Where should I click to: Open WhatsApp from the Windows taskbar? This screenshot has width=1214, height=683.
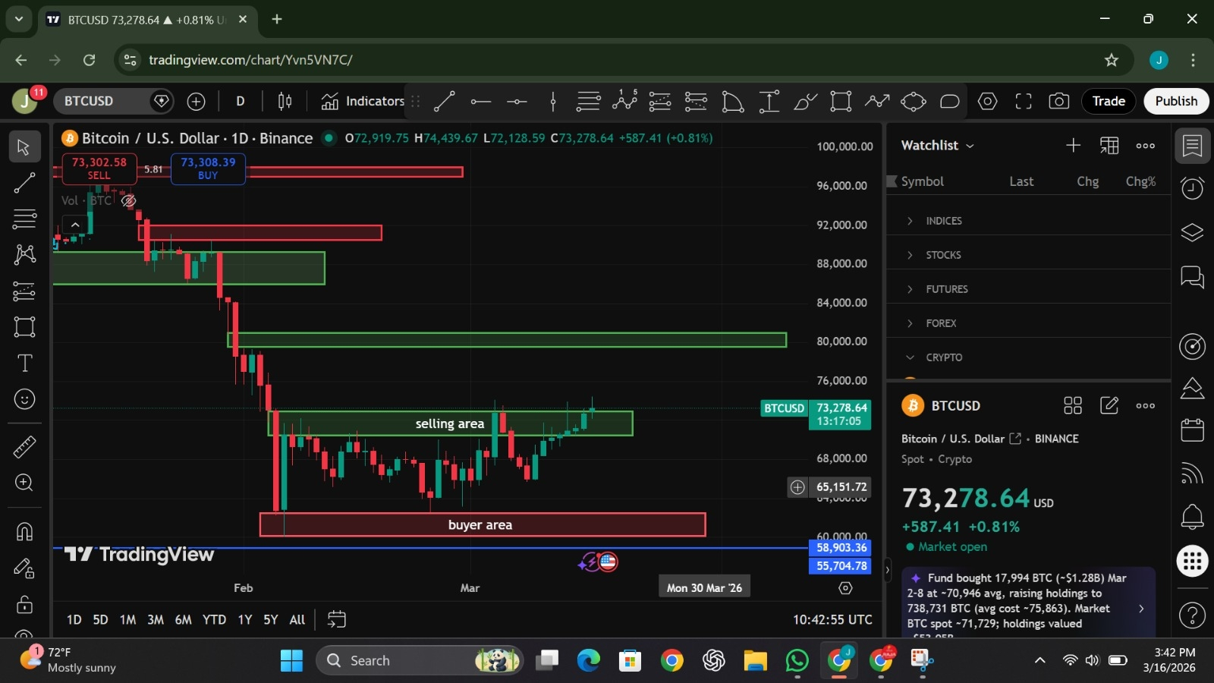click(797, 661)
